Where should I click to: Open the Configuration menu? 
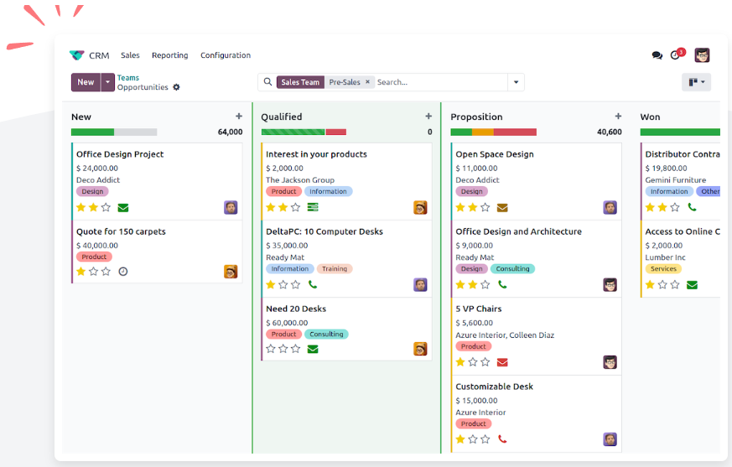pyautogui.click(x=226, y=55)
